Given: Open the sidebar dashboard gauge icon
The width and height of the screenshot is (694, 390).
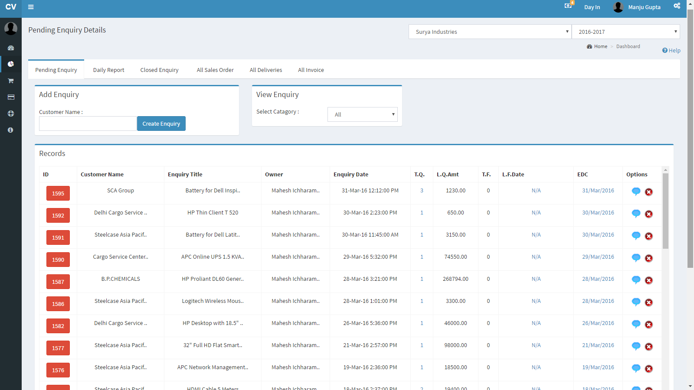Looking at the screenshot, I should [x=11, y=48].
